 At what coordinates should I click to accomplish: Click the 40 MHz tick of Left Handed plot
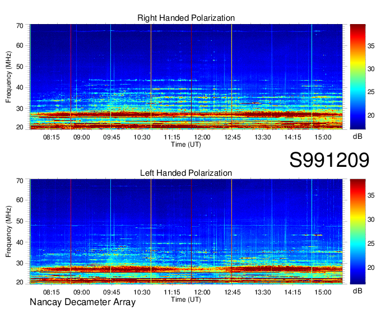coord(20,242)
